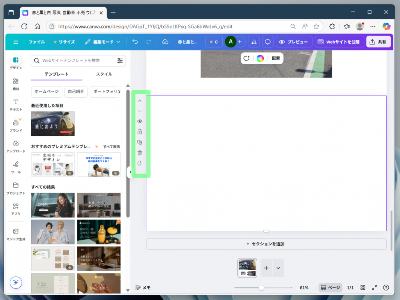Open the analytics bar chart icon
This screenshot has height=300, width=400.
pyautogui.click(x=254, y=42)
